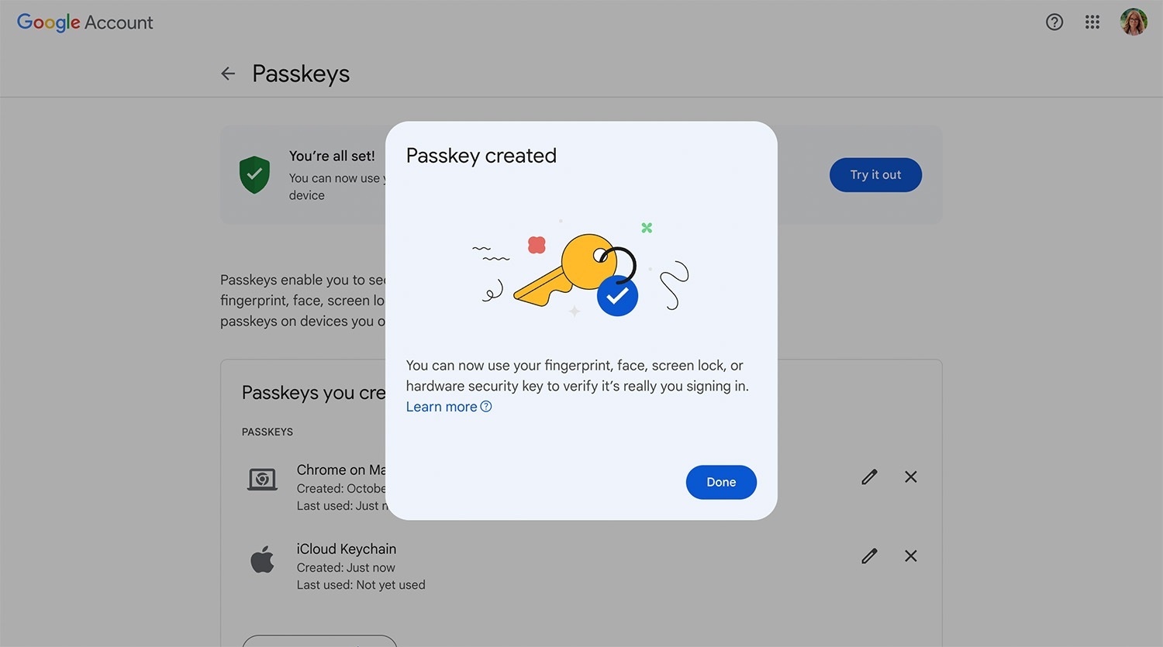Viewport: 1163px width, 647px height.
Task: Click the green shield check icon
Action: [x=254, y=174]
